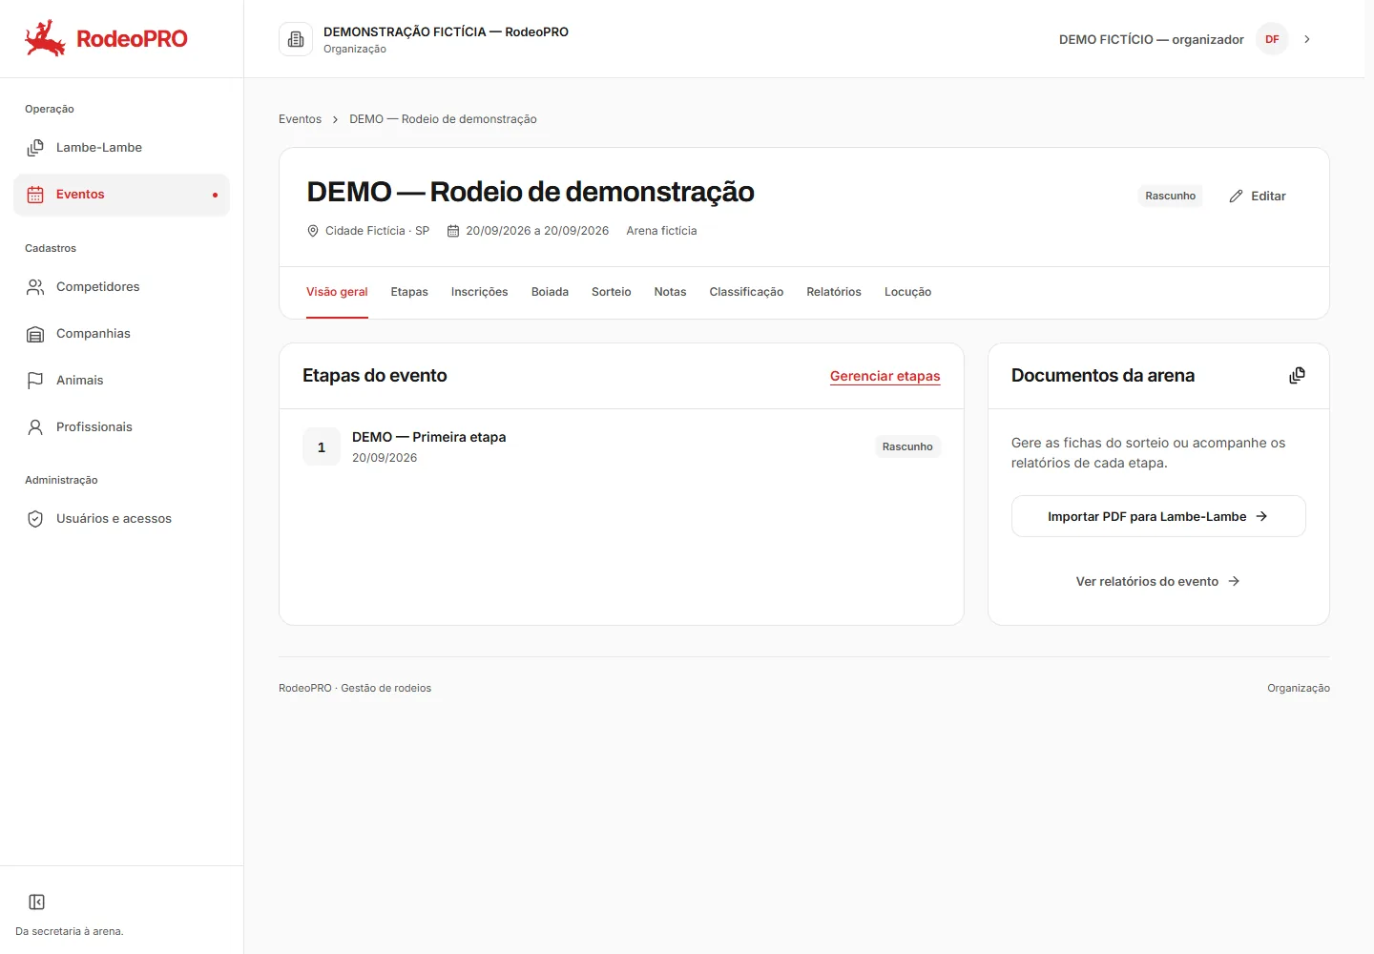Click the Usuários e acessos shield icon
Viewport: 1374px width, 954px height.
pos(35,519)
